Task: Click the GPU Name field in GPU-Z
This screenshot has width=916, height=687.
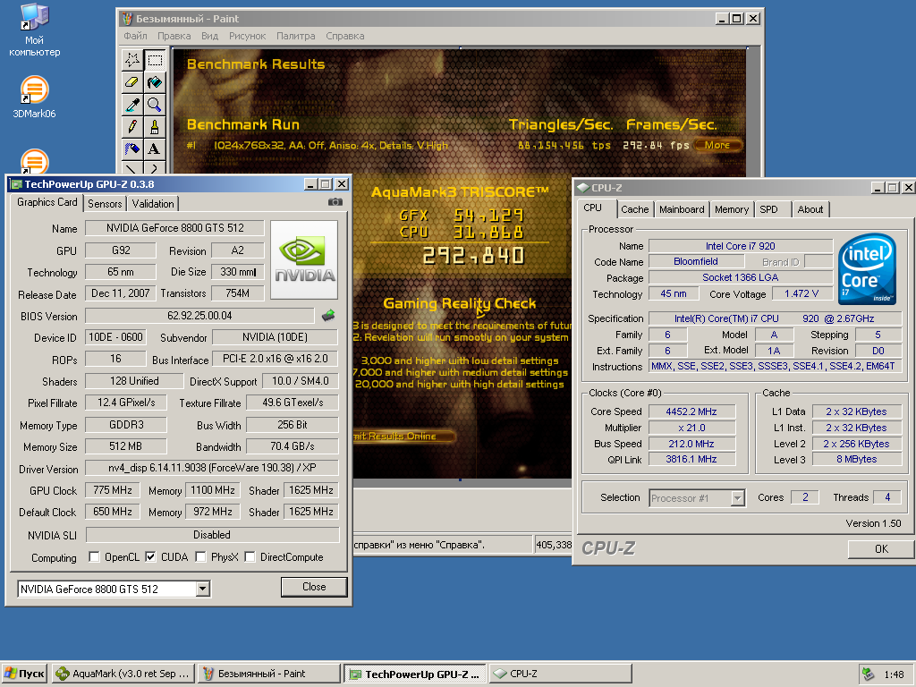Action: (x=174, y=228)
